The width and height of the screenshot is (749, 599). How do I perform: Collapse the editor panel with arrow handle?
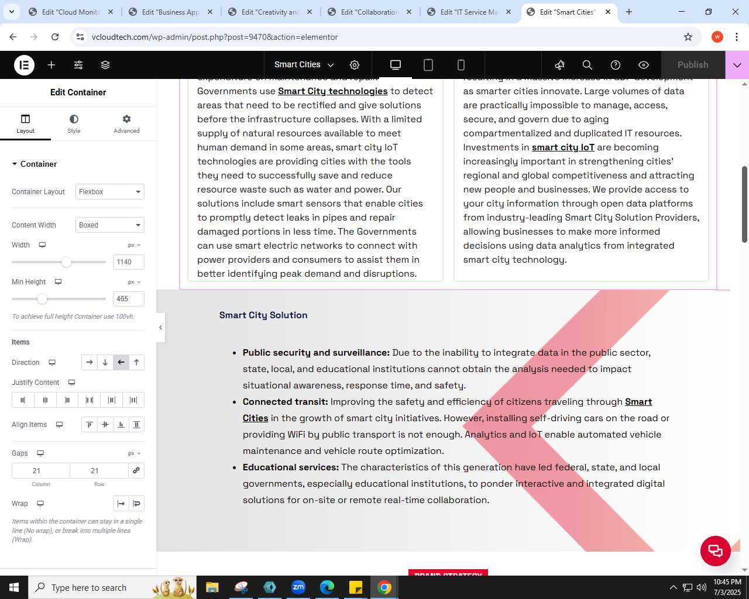[161, 328]
